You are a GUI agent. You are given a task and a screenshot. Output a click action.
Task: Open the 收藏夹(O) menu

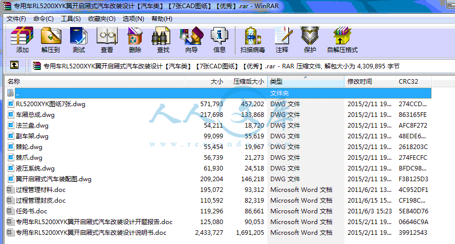click(x=102, y=19)
